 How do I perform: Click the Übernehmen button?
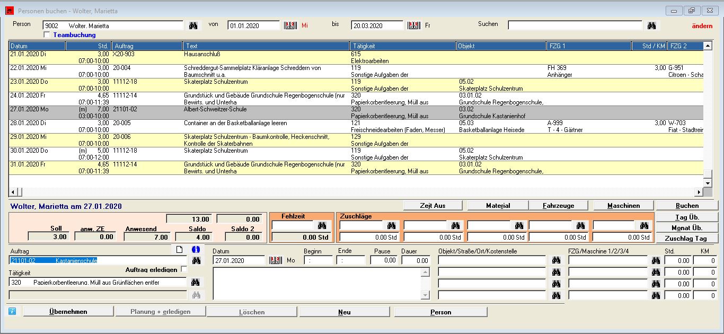coord(68,312)
